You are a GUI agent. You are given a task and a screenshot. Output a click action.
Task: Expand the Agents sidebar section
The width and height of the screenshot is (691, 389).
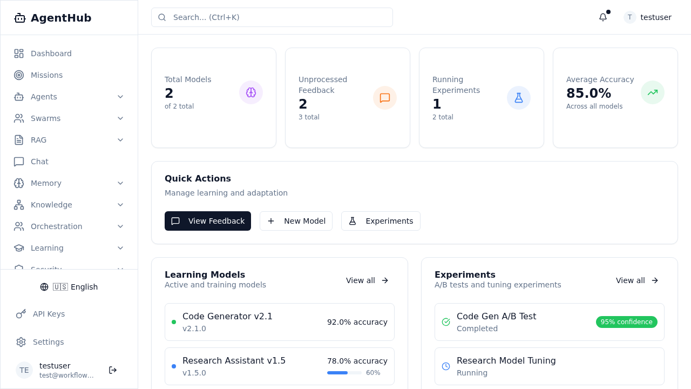pos(120,97)
